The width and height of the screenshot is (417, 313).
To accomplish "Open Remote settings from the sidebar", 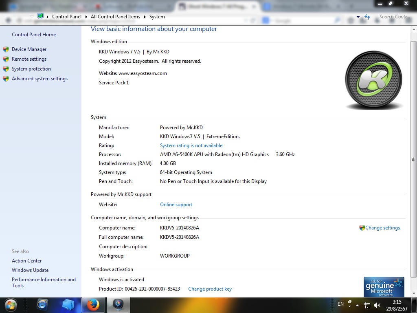I will click(29, 59).
